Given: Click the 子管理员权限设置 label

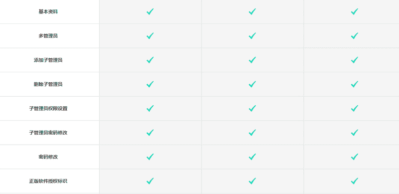Looking at the screenshot, I should [48, 108].
